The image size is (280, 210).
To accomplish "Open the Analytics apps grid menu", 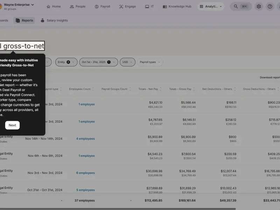I will [211, 6].
